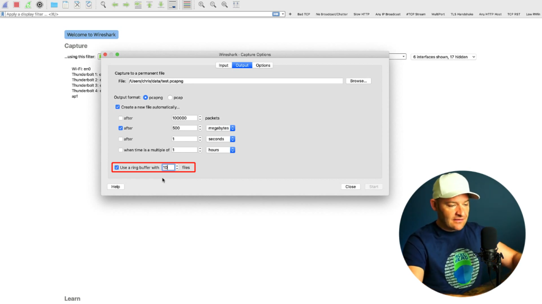The width and height of the screenshot is (542, 304).
Task: Open capture options gear icon in toolbar
Action: (x=40, y=4)
